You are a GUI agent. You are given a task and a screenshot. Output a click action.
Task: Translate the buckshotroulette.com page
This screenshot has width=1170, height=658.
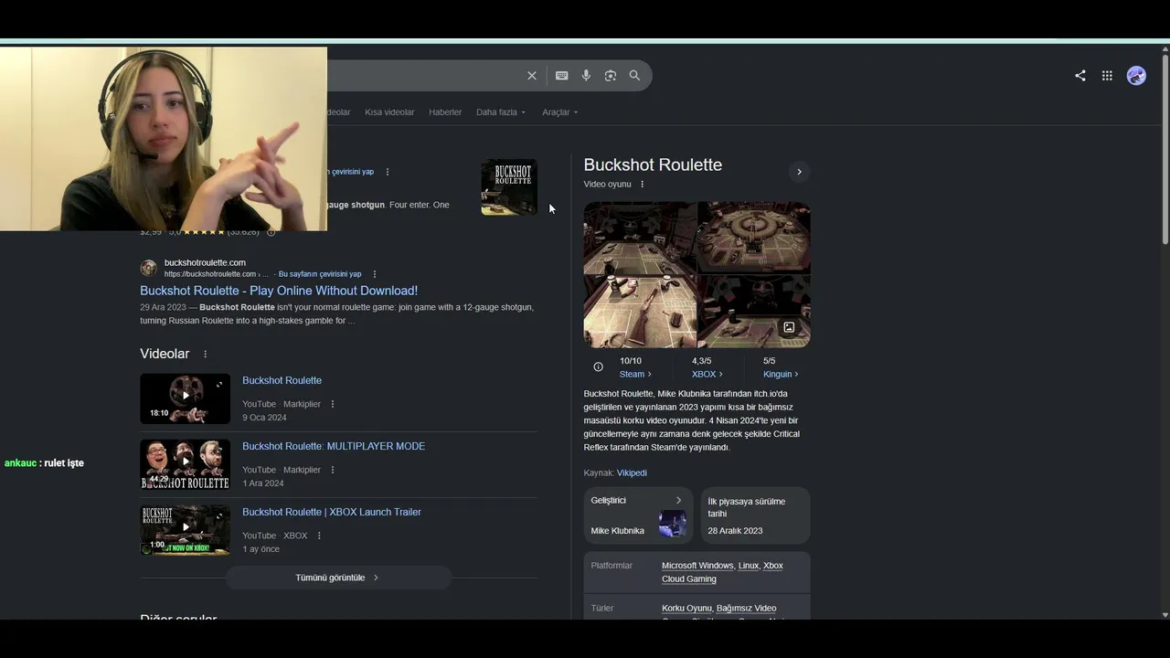click(320, 274)
